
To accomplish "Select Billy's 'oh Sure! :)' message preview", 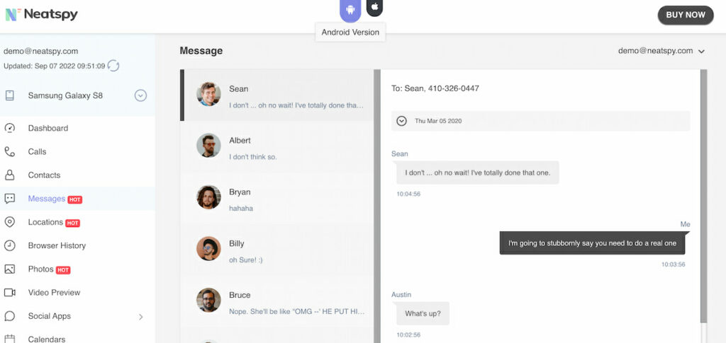I will click(245, 260).
